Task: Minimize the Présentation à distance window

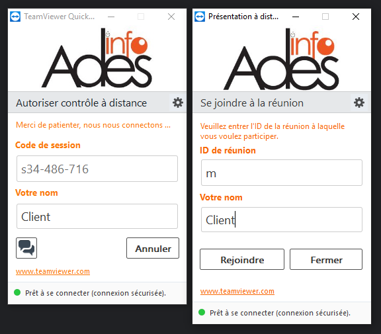Action: 296,17
